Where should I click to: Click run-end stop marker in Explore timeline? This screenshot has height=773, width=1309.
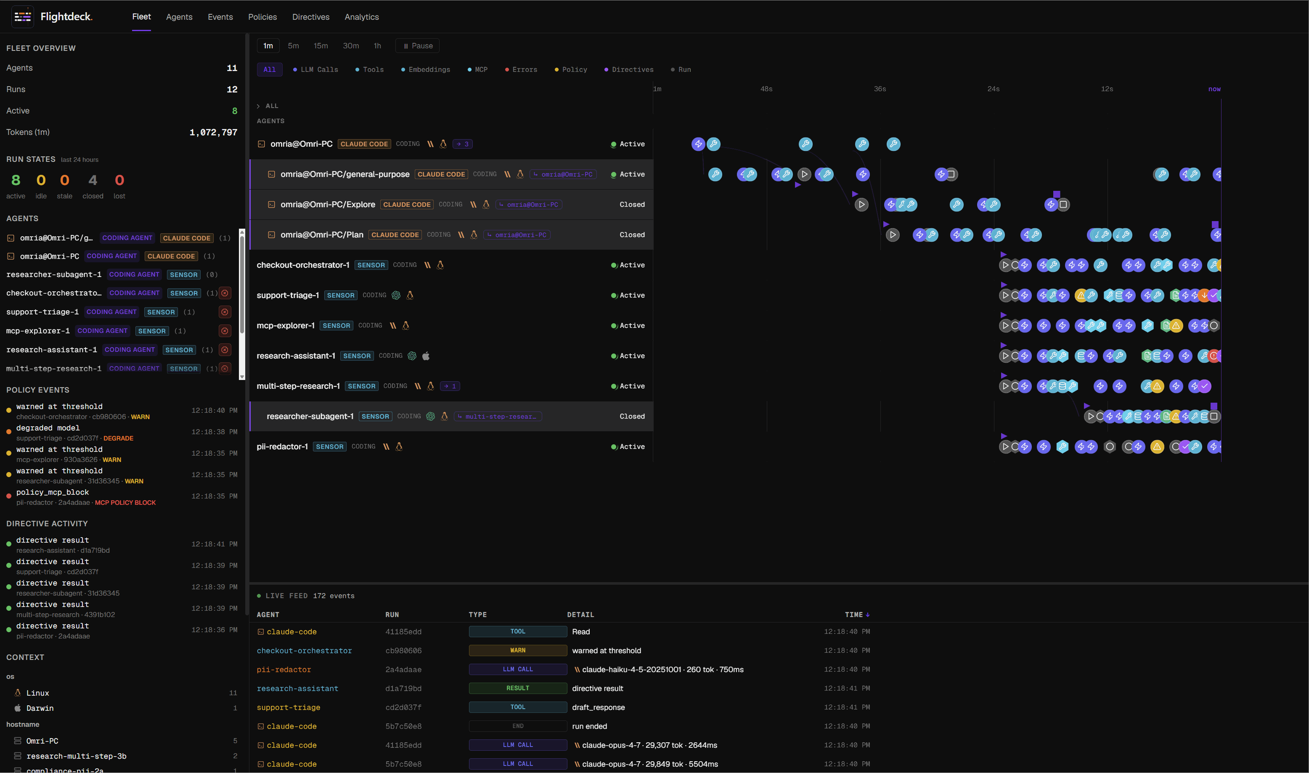click(x=1063, y=204)
